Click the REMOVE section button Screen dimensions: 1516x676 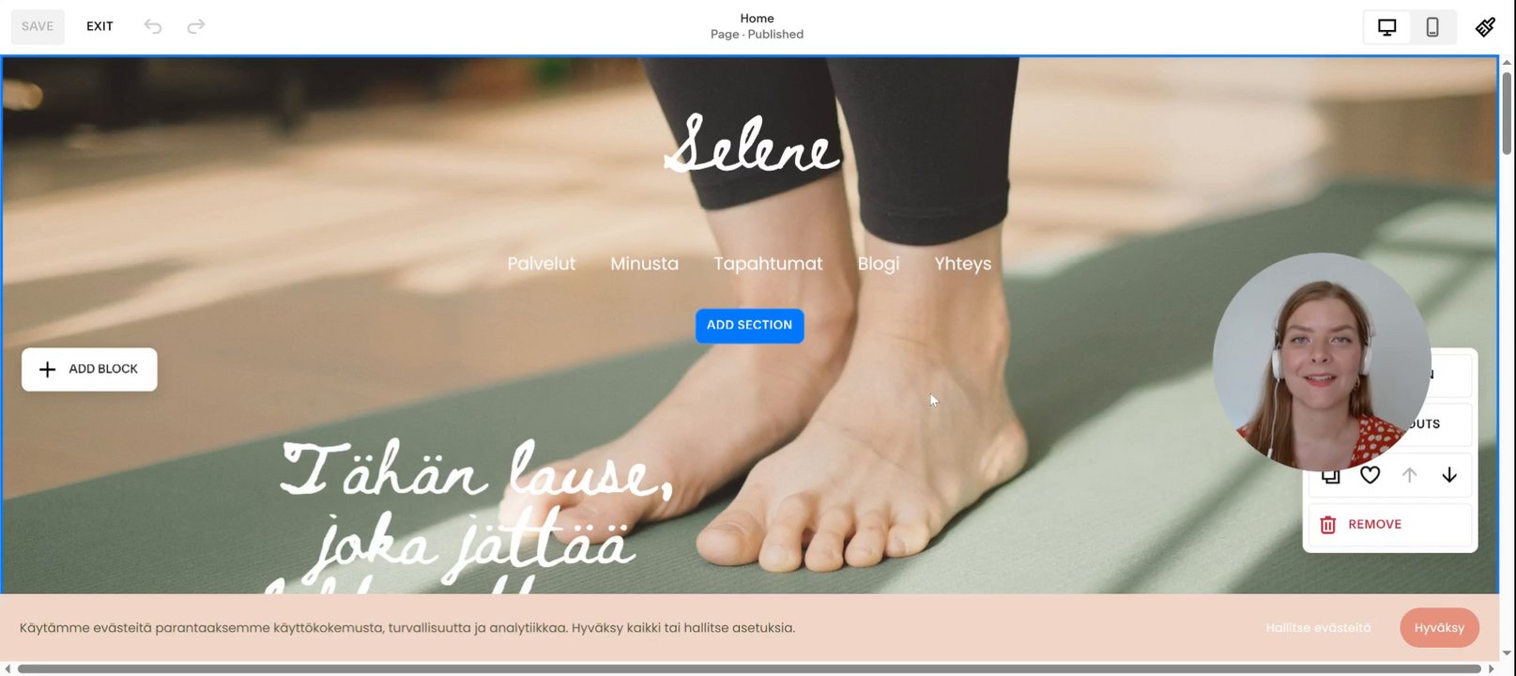coord(1390,525)
